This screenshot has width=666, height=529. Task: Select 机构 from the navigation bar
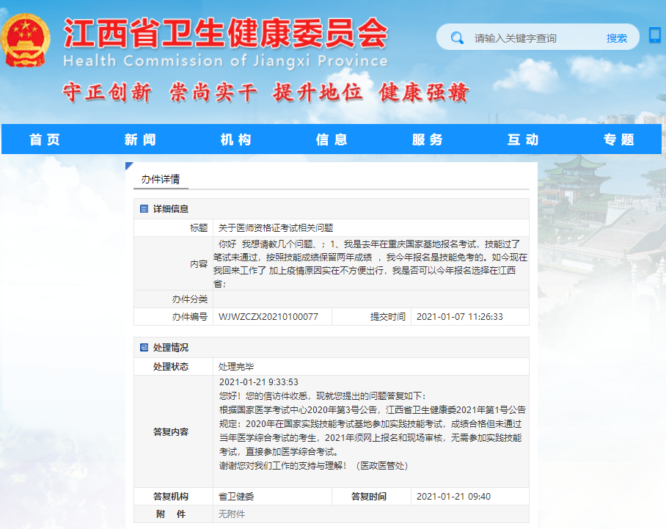click(236, 139)
